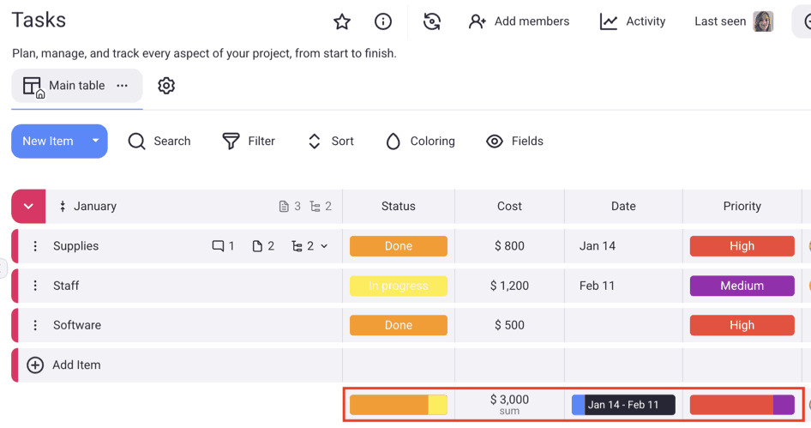Change Software priority High label

742,325
